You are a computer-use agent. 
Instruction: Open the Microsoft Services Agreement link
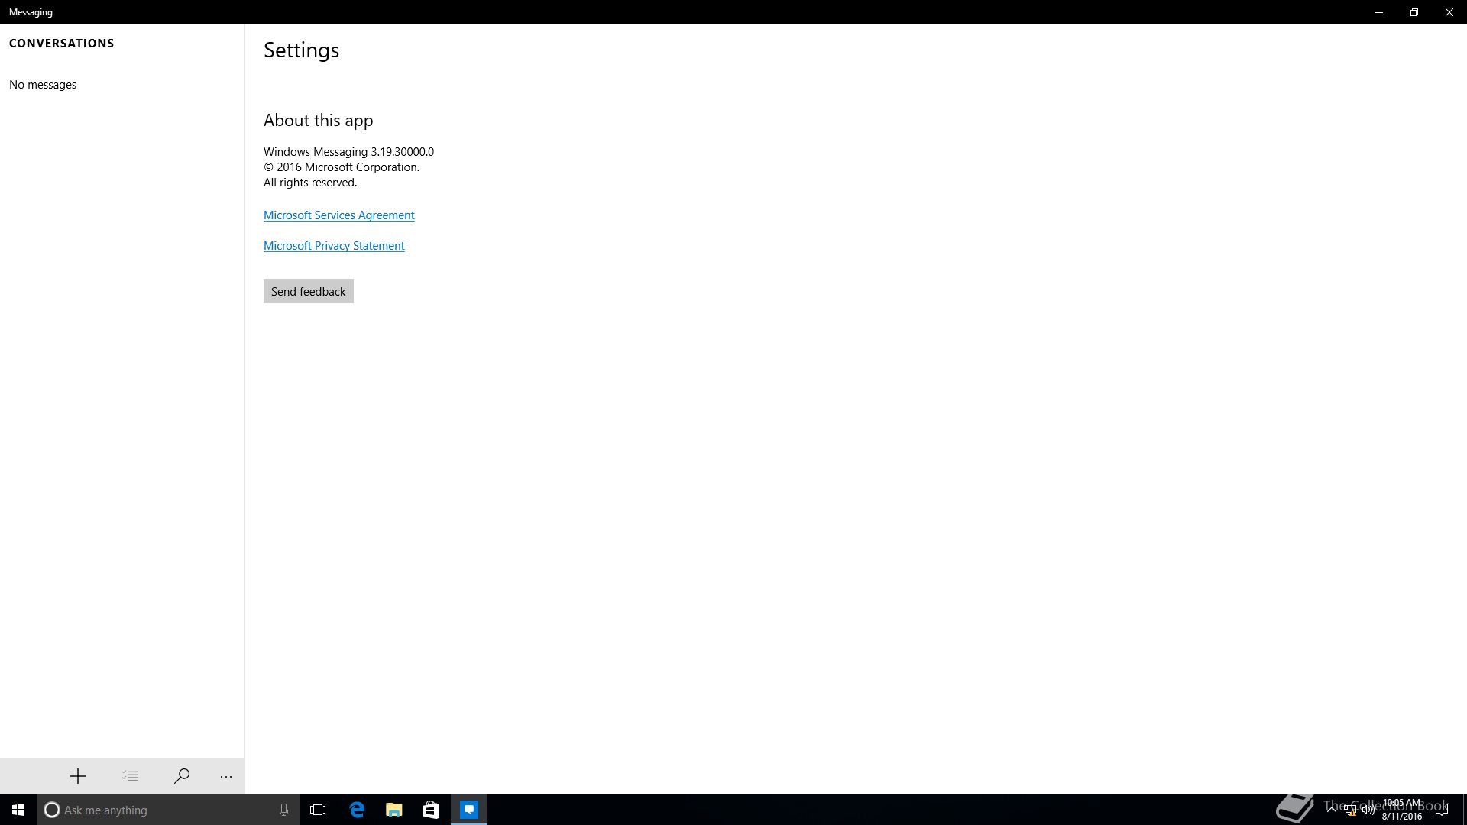coord(339,215)
